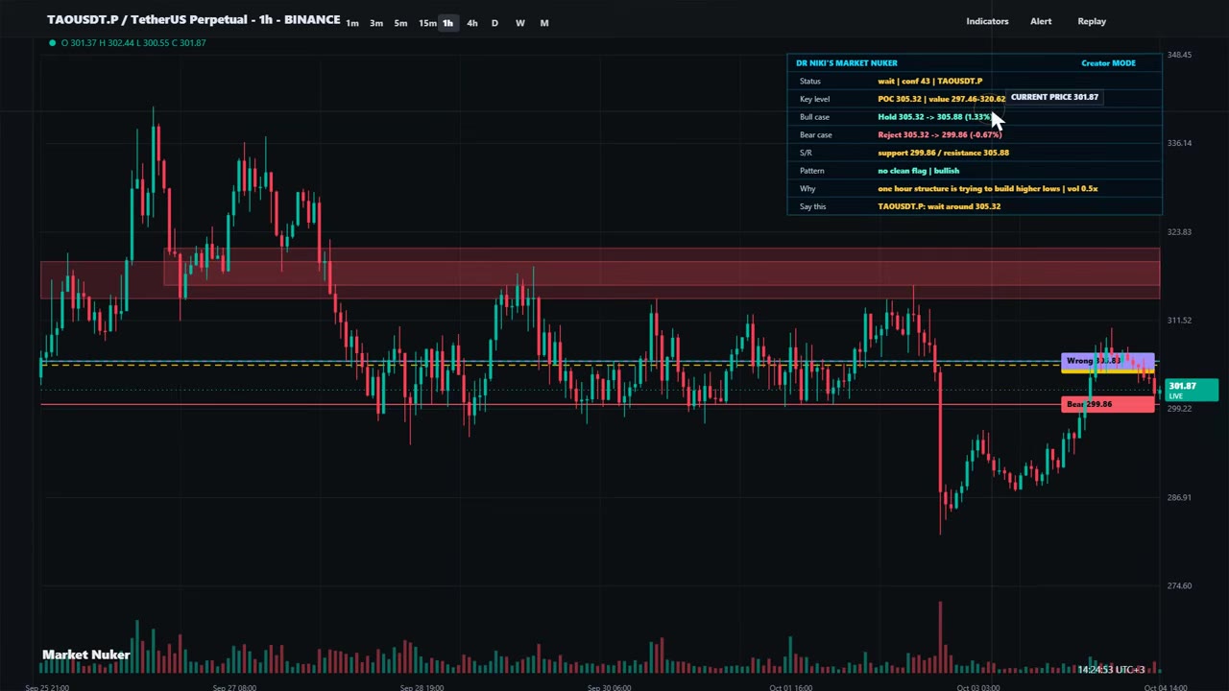
Task: Click the 323.83 price axis label
Action: pyautogui.click(x=1179, y=231)
